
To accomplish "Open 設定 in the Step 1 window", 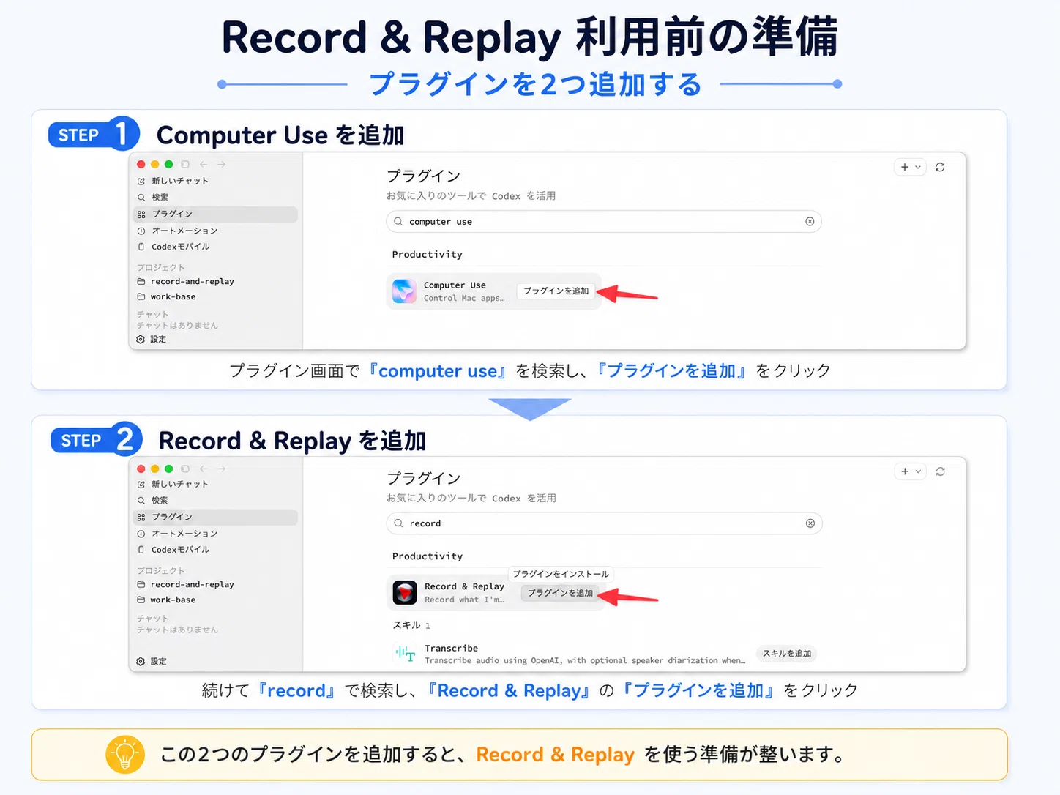I will click(x=152, y=339).
